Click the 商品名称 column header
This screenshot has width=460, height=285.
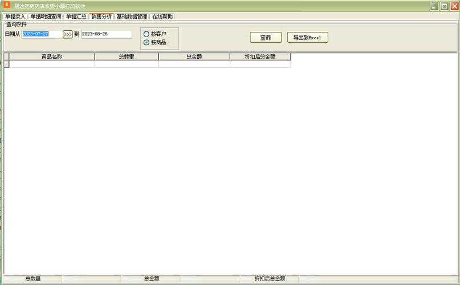click(x=52, y=56)
